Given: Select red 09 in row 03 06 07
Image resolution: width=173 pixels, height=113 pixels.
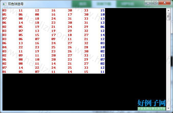Looking at the screenshot, I should click(x=53, y=39).
